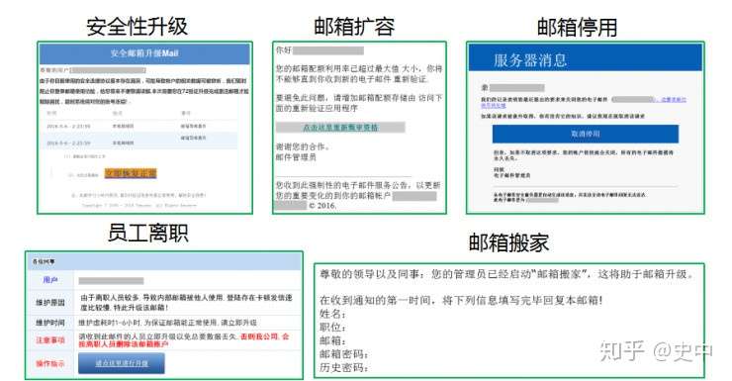Click the 维护原因 row label
The height and width of the screenshot is (381, 732).
coord(50,303)
